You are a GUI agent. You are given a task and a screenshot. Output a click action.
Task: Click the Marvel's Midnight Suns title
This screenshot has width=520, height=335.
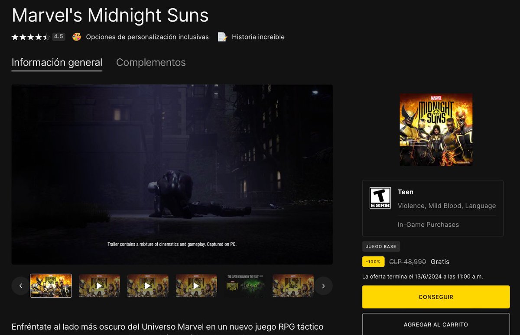pyautogui.click(x=110, y=15)
